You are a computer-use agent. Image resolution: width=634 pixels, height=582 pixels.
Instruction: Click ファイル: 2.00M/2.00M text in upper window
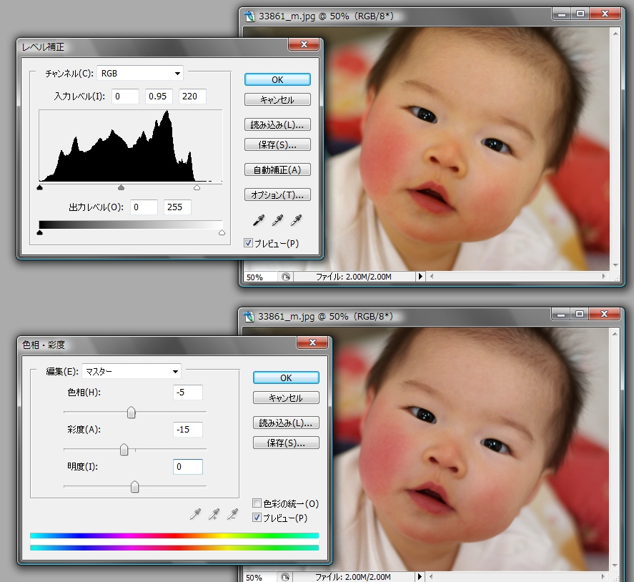[x=353, y=277]
